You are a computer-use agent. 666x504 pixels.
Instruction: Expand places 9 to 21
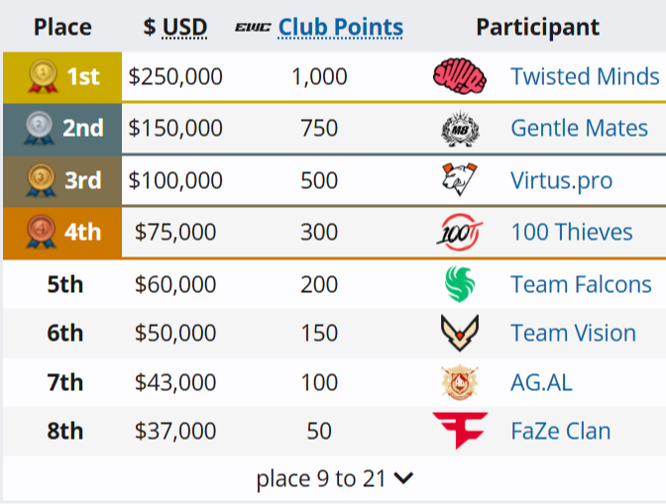(x=334, y=479)
